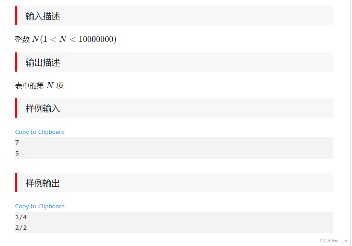Select the sample input value 7
The image size is (352, 246).
point(17,143)
